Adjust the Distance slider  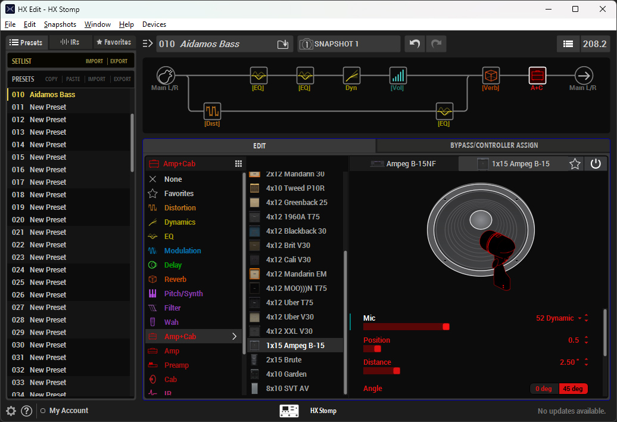tap(382, 371)
